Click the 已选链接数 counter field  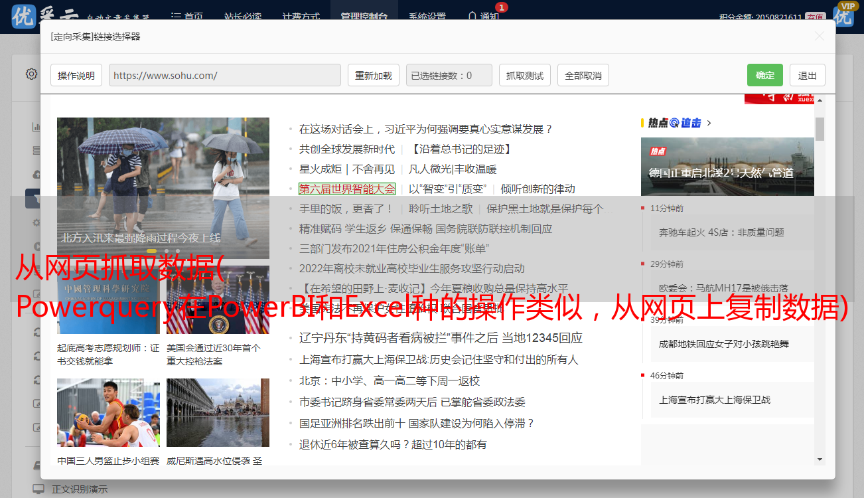coord(449,76)
